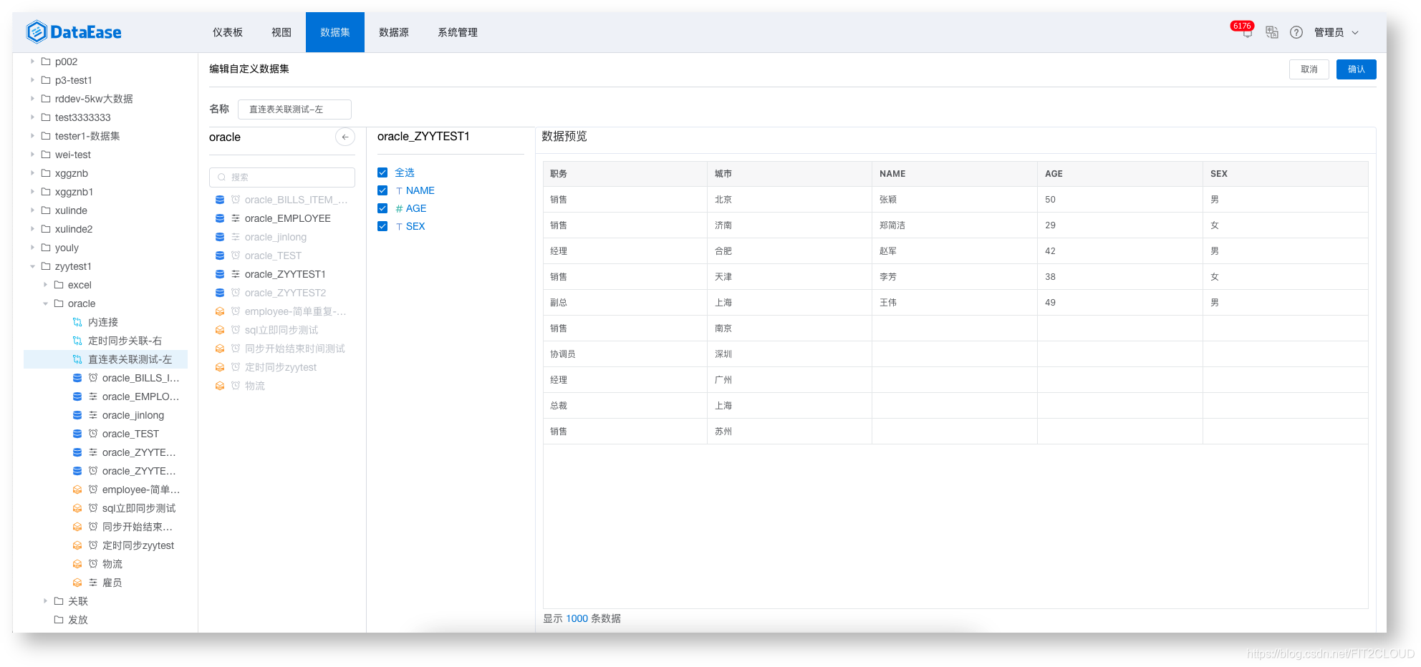The height and width of the screenshot is (667, 1421).
Task: Open the 数据源 tab
Action: [394, 32]
